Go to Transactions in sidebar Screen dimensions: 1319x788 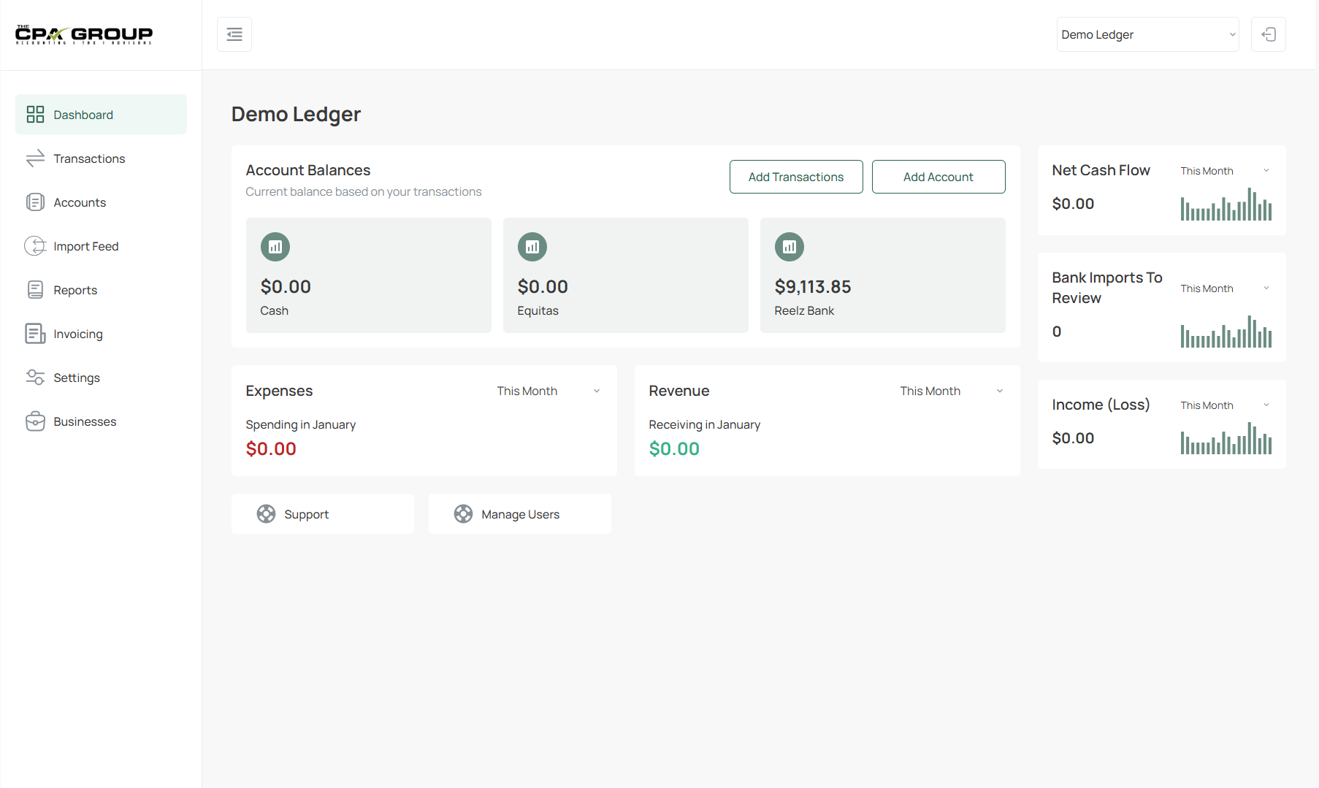coord(89,158)
